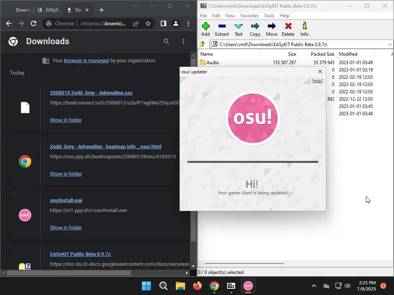Open a new Chrome tab
The image size is (394, 295).
(102, 10)
